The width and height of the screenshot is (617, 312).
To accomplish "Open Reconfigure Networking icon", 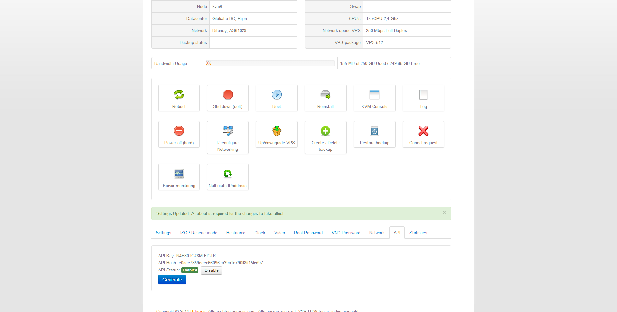I will pyautogui.click(x=228, y=131).
